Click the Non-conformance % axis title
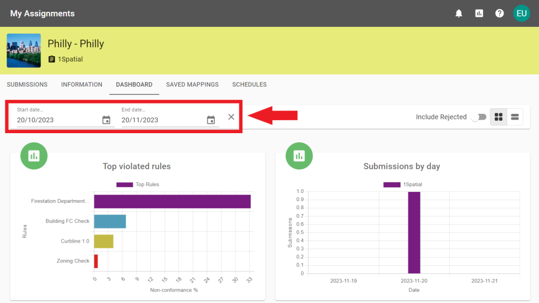The width and height of the screenshot is (539, 303). 174,290
